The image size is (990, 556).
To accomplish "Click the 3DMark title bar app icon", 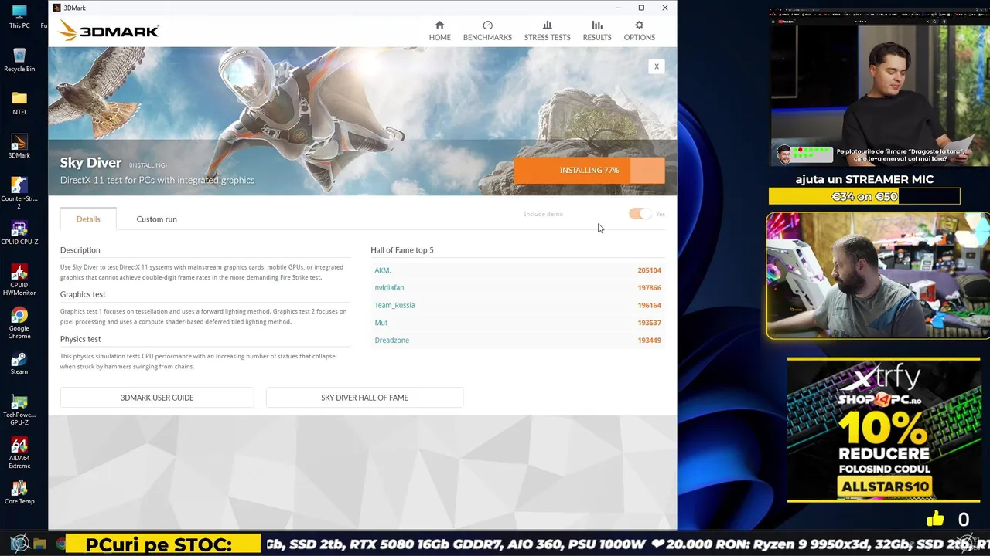I will point(56,8).
